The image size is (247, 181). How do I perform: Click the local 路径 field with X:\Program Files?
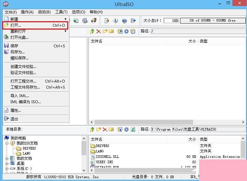pos(198,129)
